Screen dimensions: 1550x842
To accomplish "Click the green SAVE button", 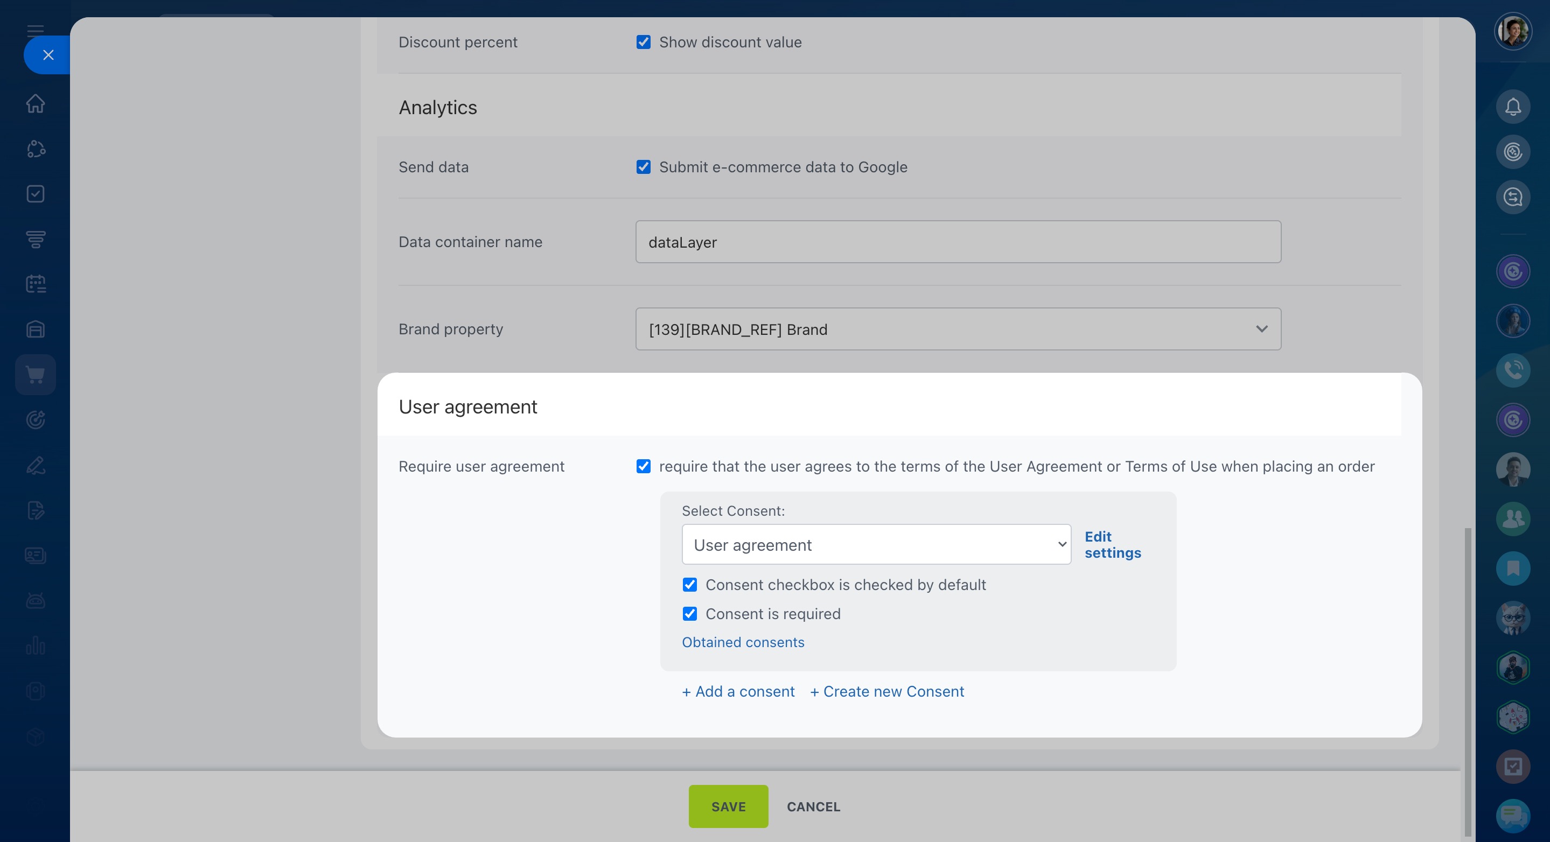I will tap(728, 806).
